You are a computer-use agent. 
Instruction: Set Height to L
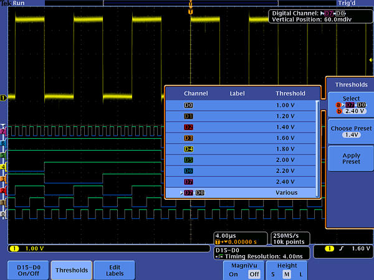301,274
